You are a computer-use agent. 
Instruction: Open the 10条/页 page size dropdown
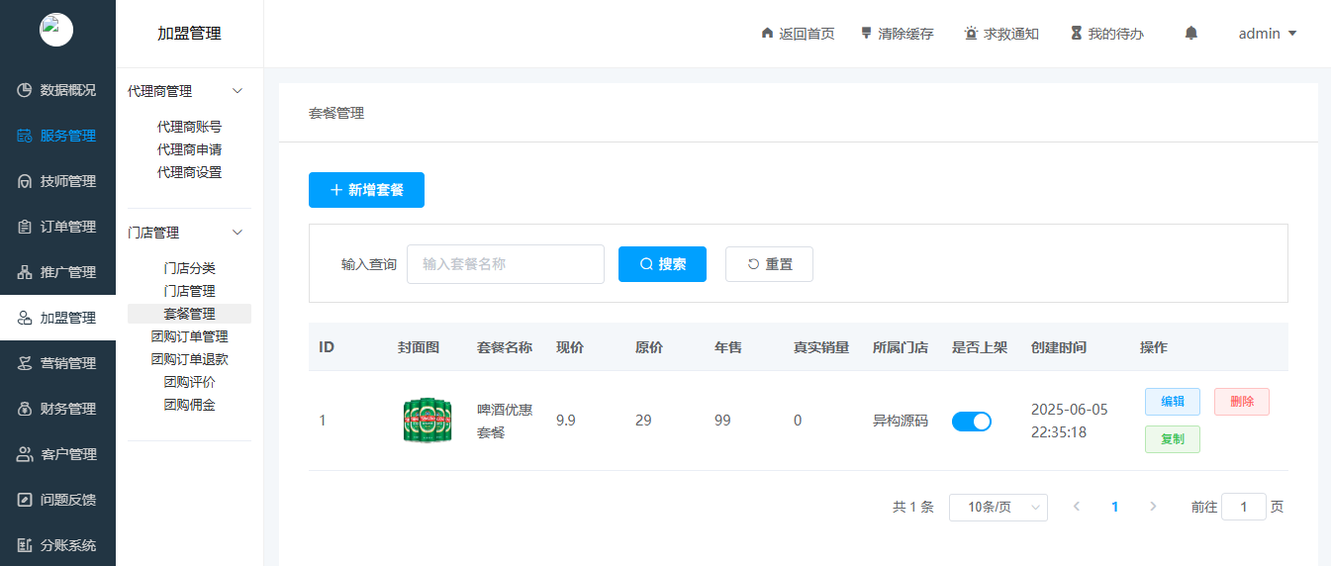998,507
